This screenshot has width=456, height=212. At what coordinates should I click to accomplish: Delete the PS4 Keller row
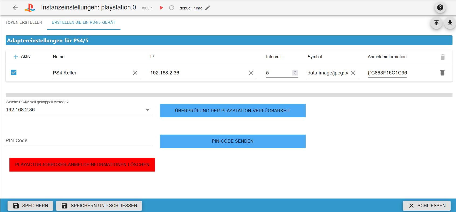pos(442,73)
